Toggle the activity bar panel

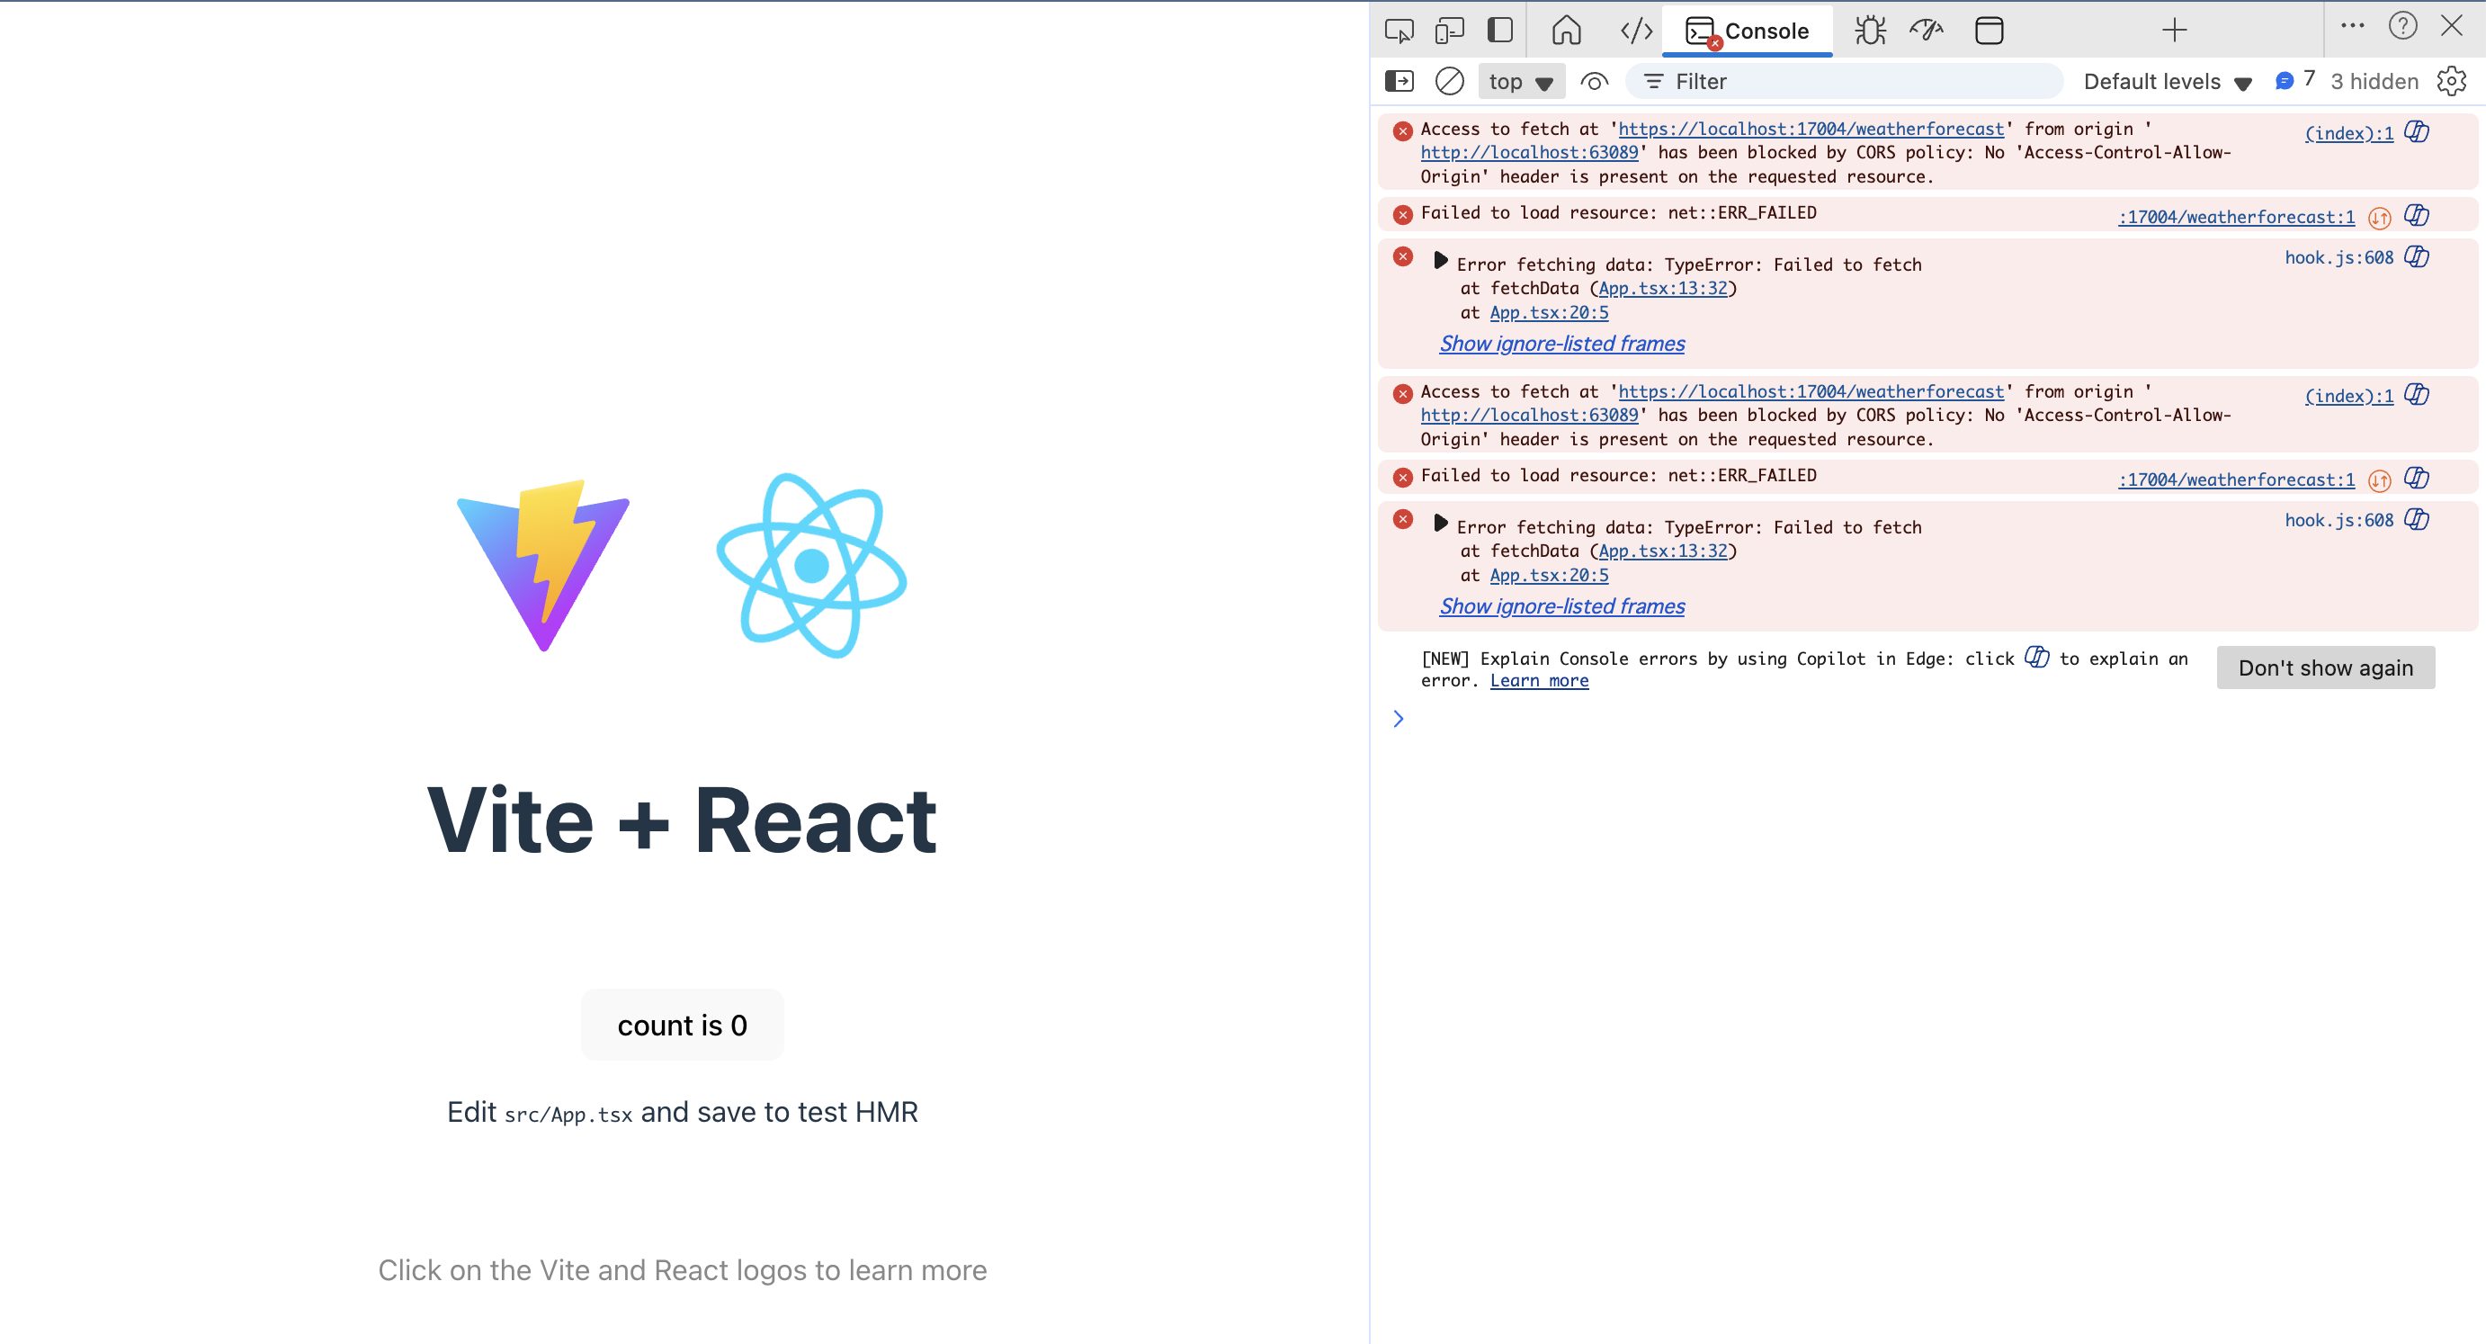point(1498,30)
